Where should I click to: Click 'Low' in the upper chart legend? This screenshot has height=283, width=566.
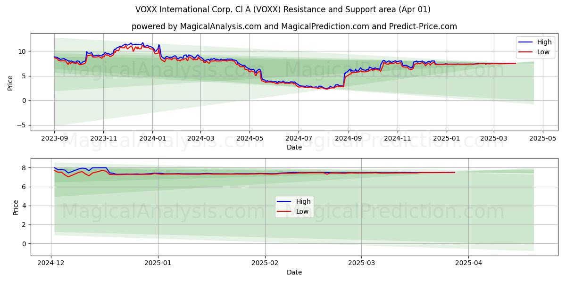(x=543, y=52)
